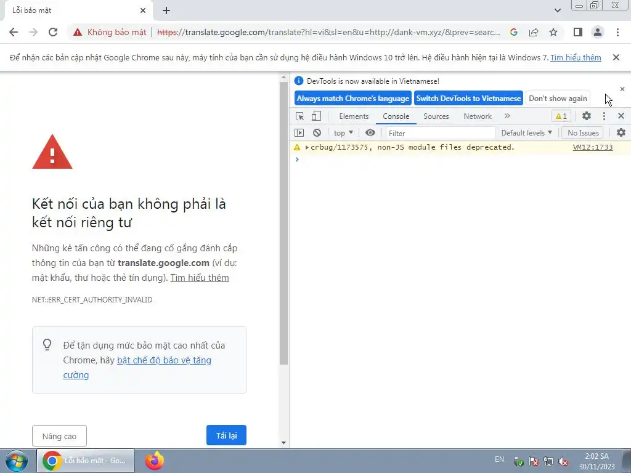
Task: Open the Tìm hiểu thêm link on error page
Action: [x=200, y=278]
